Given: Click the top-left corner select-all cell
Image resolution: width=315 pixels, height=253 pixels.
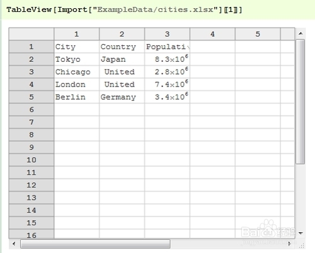Looking at the screenshot, I should (31, 34).
